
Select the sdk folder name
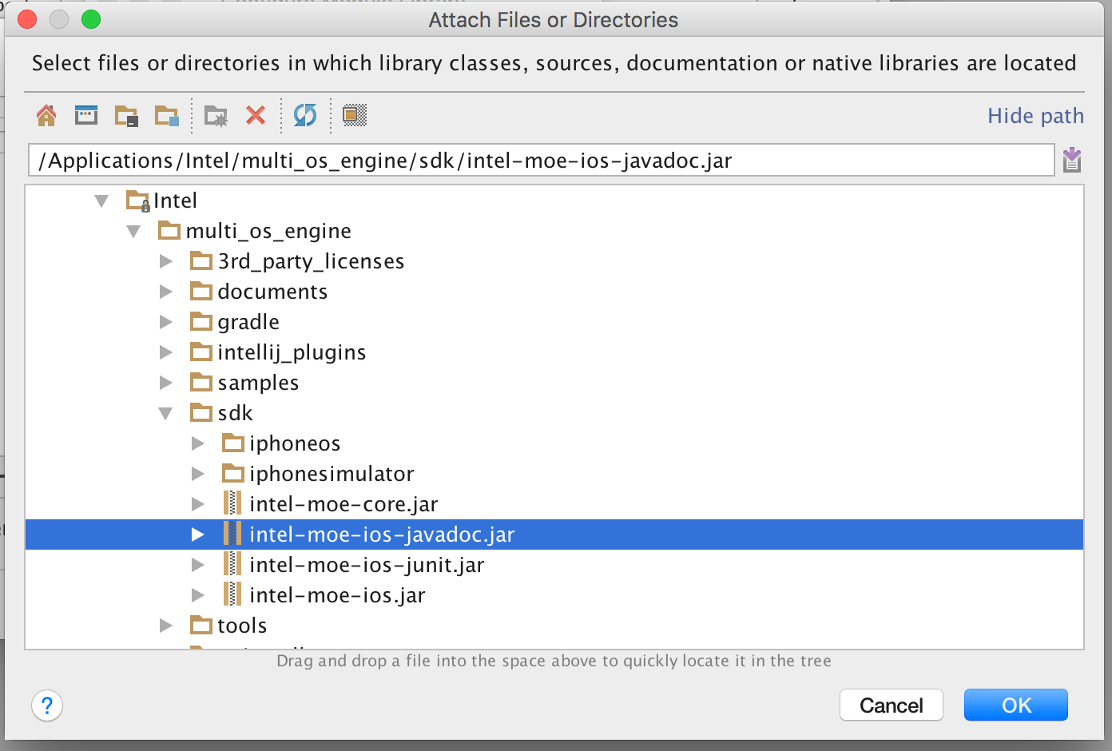pyautogui.click(x=235, y=413)
